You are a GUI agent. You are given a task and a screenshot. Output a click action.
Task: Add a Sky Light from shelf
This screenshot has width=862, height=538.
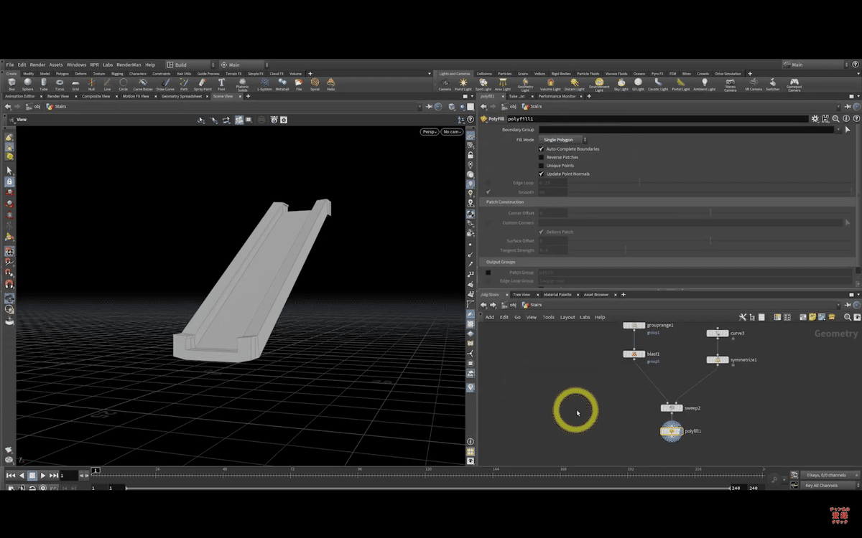(x=621, y=84)
